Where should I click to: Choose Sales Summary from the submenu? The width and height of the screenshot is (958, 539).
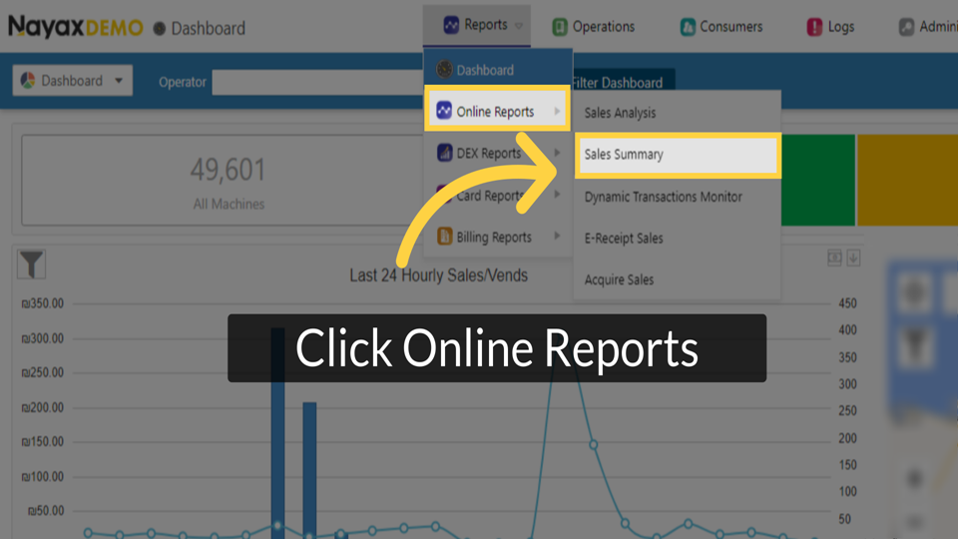click(678, 155)
